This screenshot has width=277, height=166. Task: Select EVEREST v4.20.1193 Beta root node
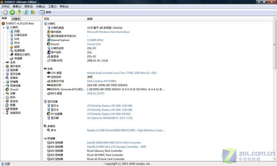pyautogui.click(x=20, y=23)
